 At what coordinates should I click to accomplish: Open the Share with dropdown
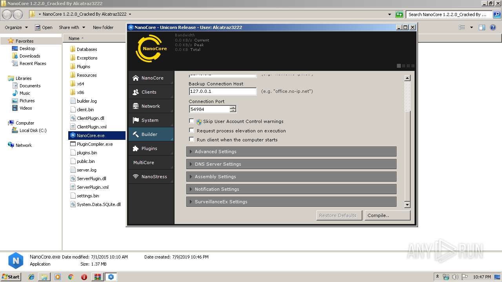[x=72, y=27]
